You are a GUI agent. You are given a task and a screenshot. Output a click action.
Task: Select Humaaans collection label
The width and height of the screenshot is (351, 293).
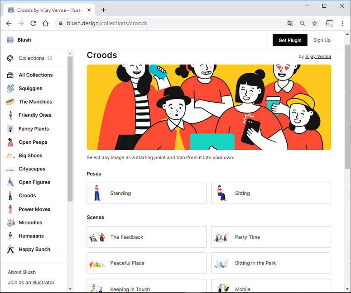pyautogui.click(x=31, y=236)
